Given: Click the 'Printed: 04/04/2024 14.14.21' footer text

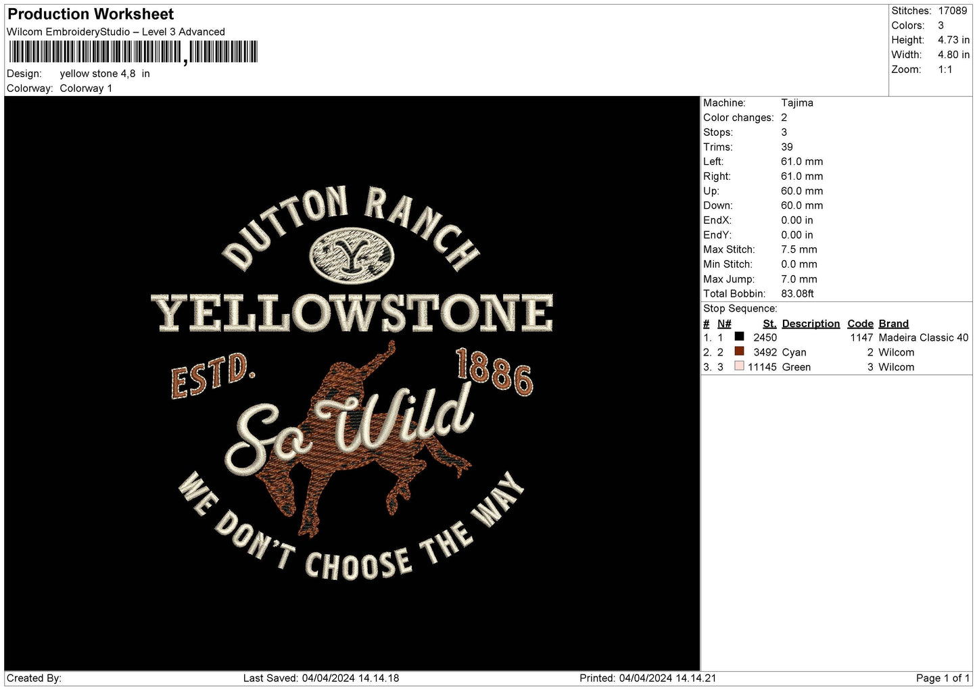Looking at the screenshot, I should [647, 679].
